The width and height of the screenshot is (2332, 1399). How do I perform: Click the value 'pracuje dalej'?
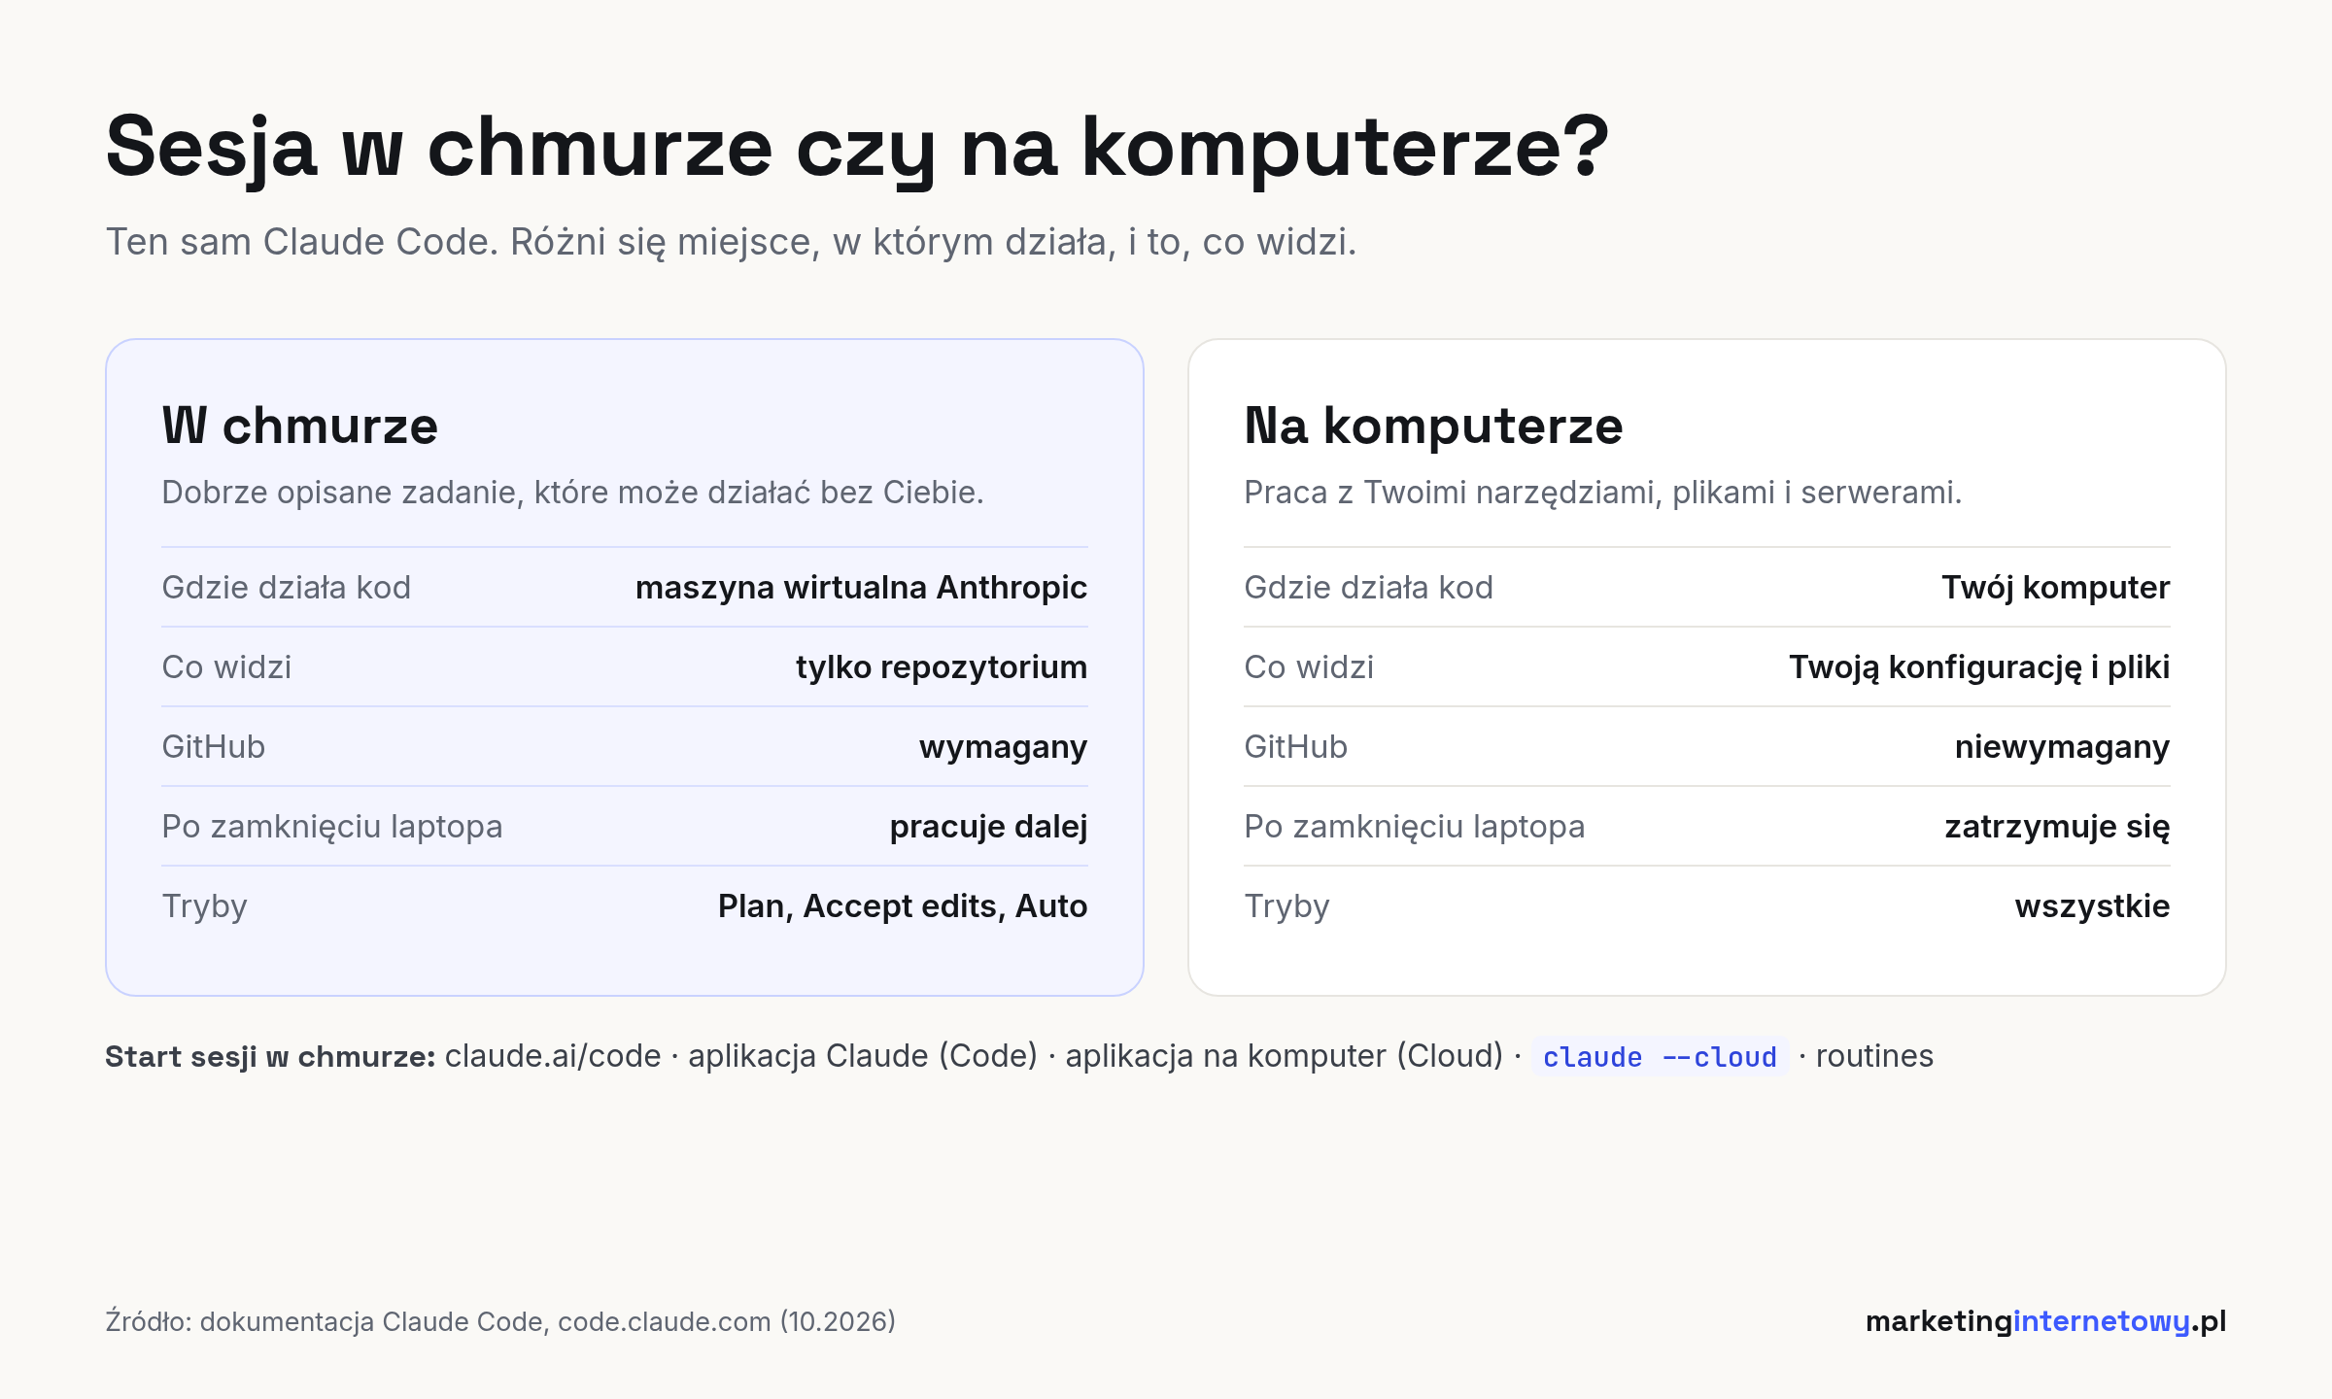coord(988,827)
